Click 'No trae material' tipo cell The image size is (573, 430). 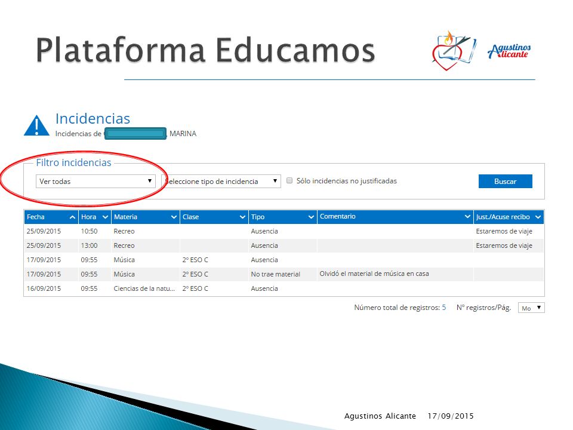click(x=276, y=274)
